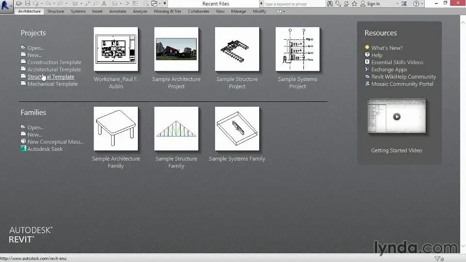This screenshot has width=466, height=262.
Task: Click the Synchronize with Central icon
Action: pyautogui.click(x=36, y=3)
